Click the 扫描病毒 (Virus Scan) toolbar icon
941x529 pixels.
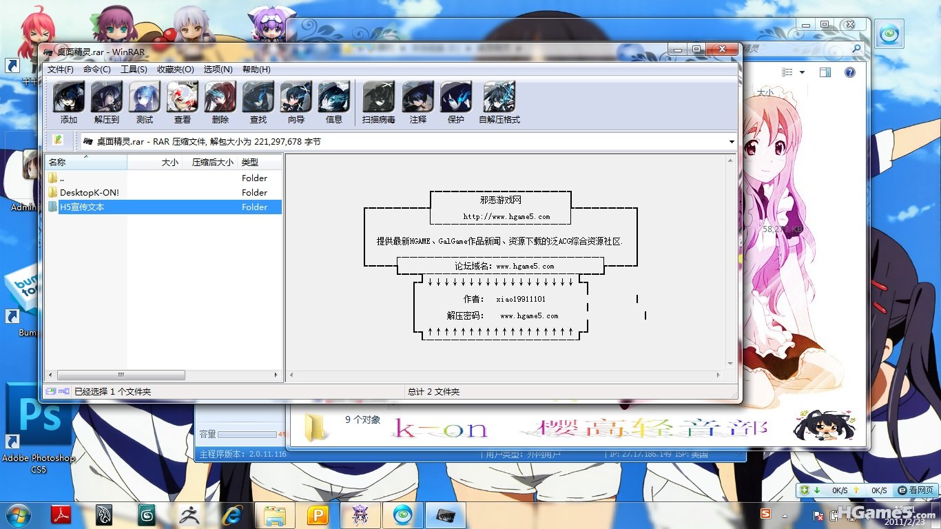tap(379, 103)
